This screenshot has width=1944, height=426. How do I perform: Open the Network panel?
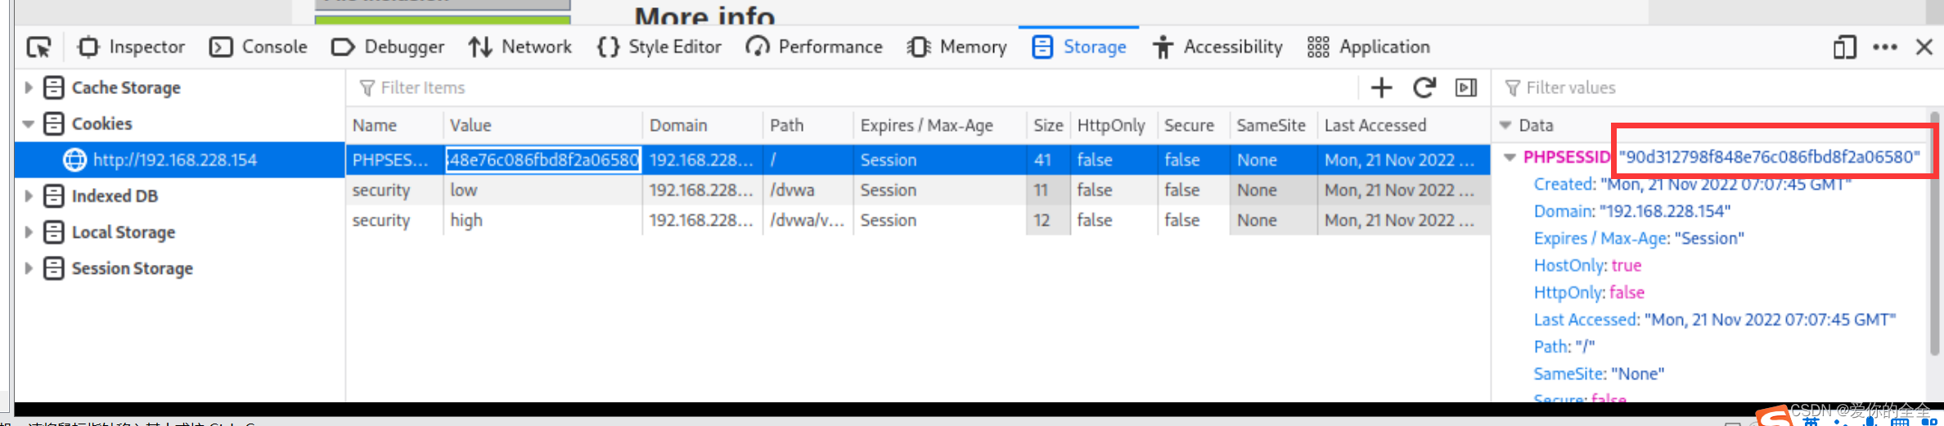(x=520, y=47)
